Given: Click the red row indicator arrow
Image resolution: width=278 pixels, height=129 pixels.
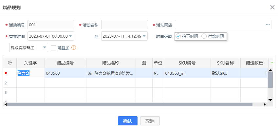Looking at the screenshot, I should (6, 73).
